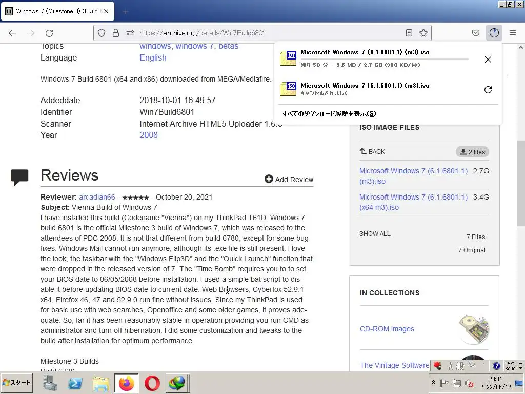
Task: Open the 7 Files link
Action: (x=475, y=237)
